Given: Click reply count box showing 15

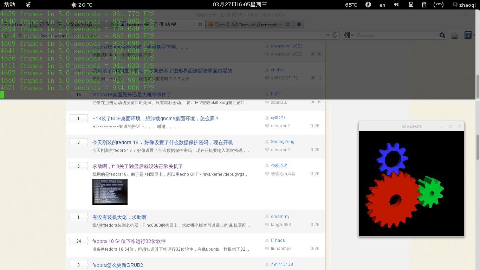Looking at the screenshot, I should (79, 95).
